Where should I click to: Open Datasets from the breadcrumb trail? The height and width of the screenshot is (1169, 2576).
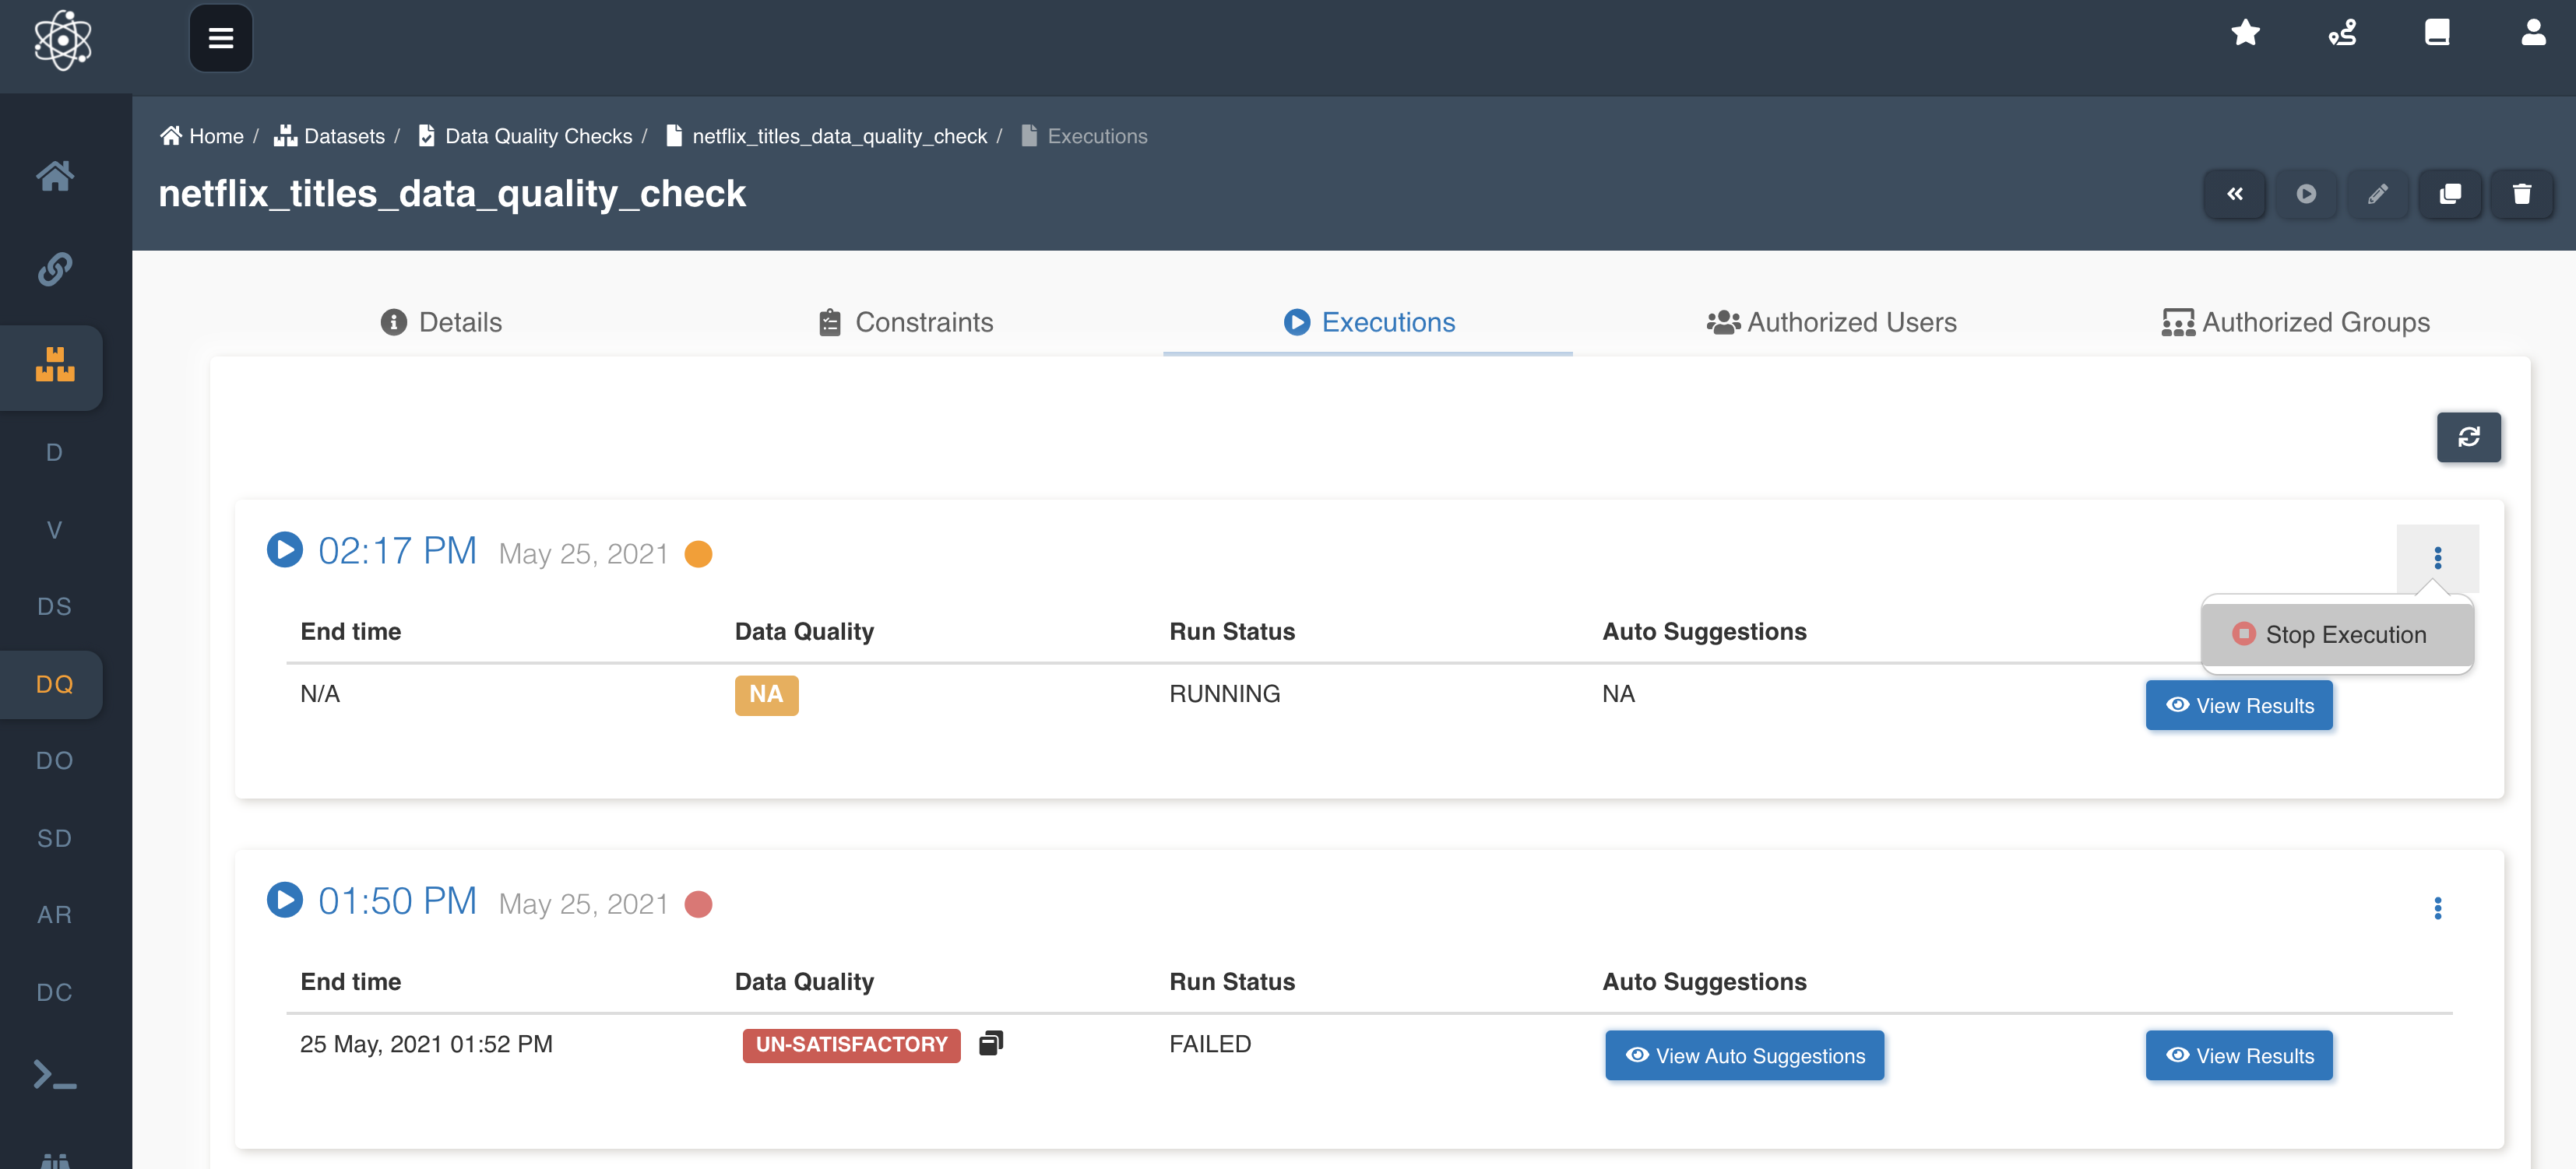tap(343, 136)
